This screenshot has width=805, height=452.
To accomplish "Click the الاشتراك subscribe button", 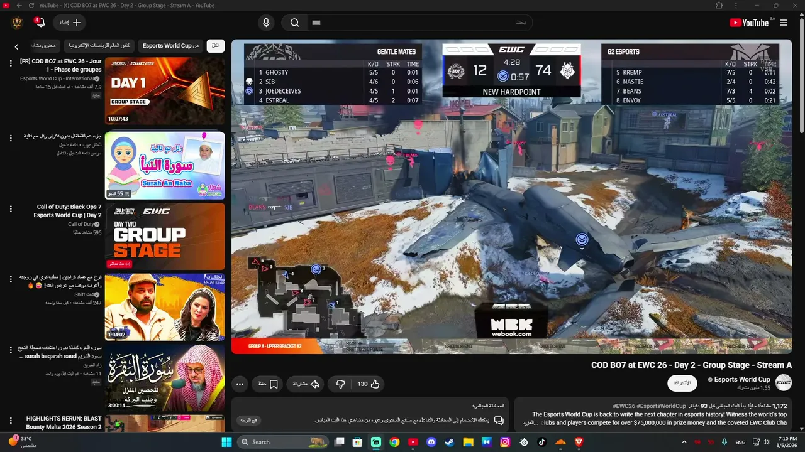I will pyautogui.click(x=682, y=383).
